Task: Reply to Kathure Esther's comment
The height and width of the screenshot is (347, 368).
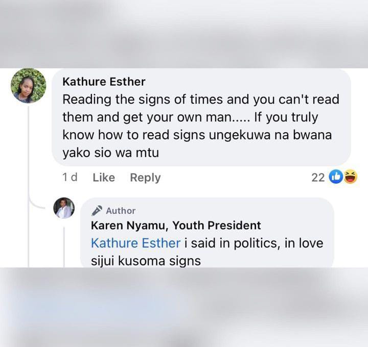Action: [145, 178]
